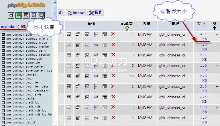220x126 pixels.
Task: Open the 操作 tab with tools icon
Action: tap(96, 13)
